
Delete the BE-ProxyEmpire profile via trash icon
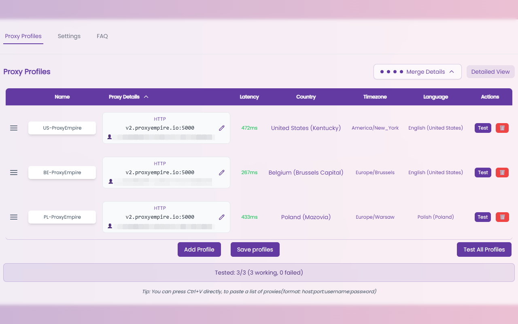502,173
